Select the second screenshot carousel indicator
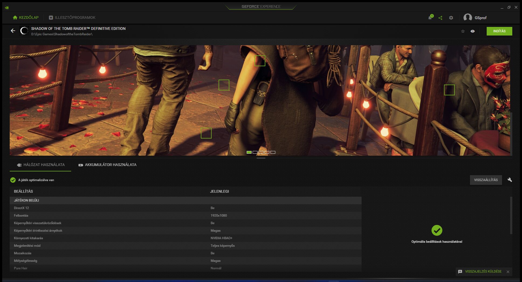 (255, 152)
